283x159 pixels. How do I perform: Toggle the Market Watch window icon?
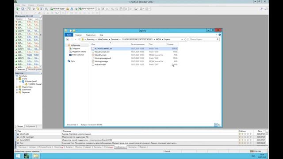click(29, 9)
